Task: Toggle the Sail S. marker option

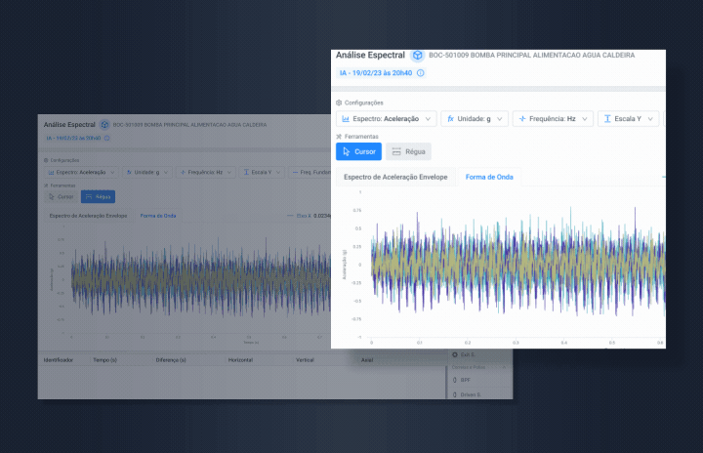Action: [463, 353]
